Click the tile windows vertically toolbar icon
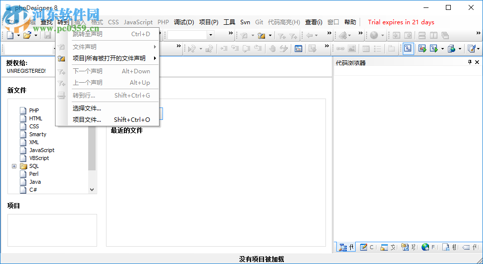This screenshot has height=264, width=483. [x=434, y=36]
